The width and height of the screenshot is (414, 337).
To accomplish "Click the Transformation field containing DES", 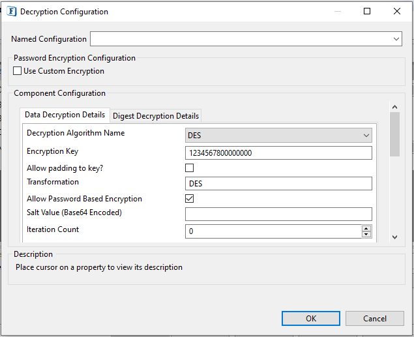I will [278, 183].
